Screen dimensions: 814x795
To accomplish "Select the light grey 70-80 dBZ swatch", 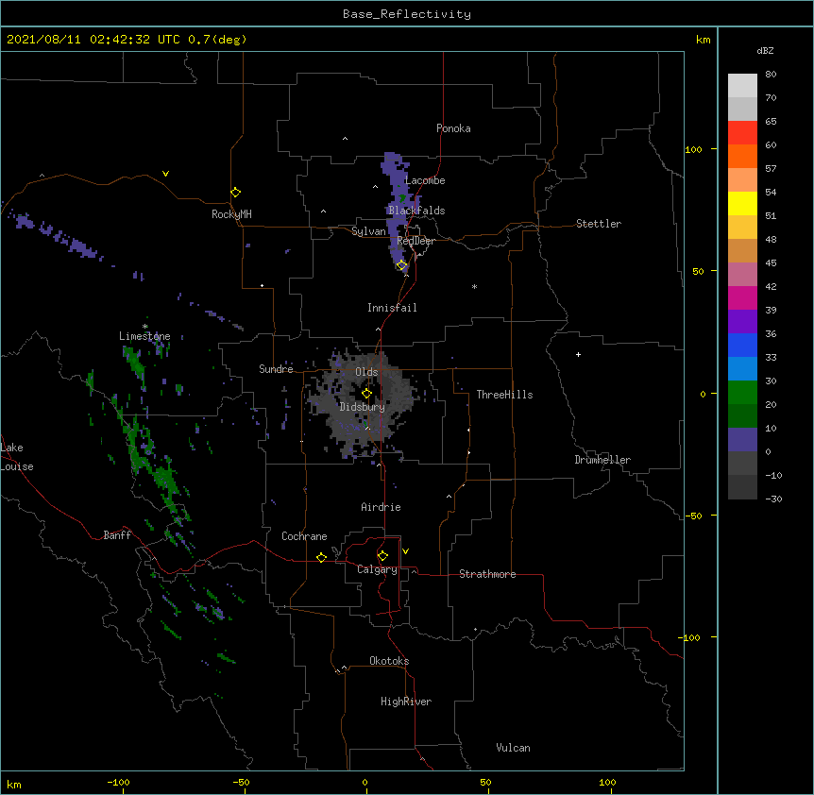I will point(742,86).
